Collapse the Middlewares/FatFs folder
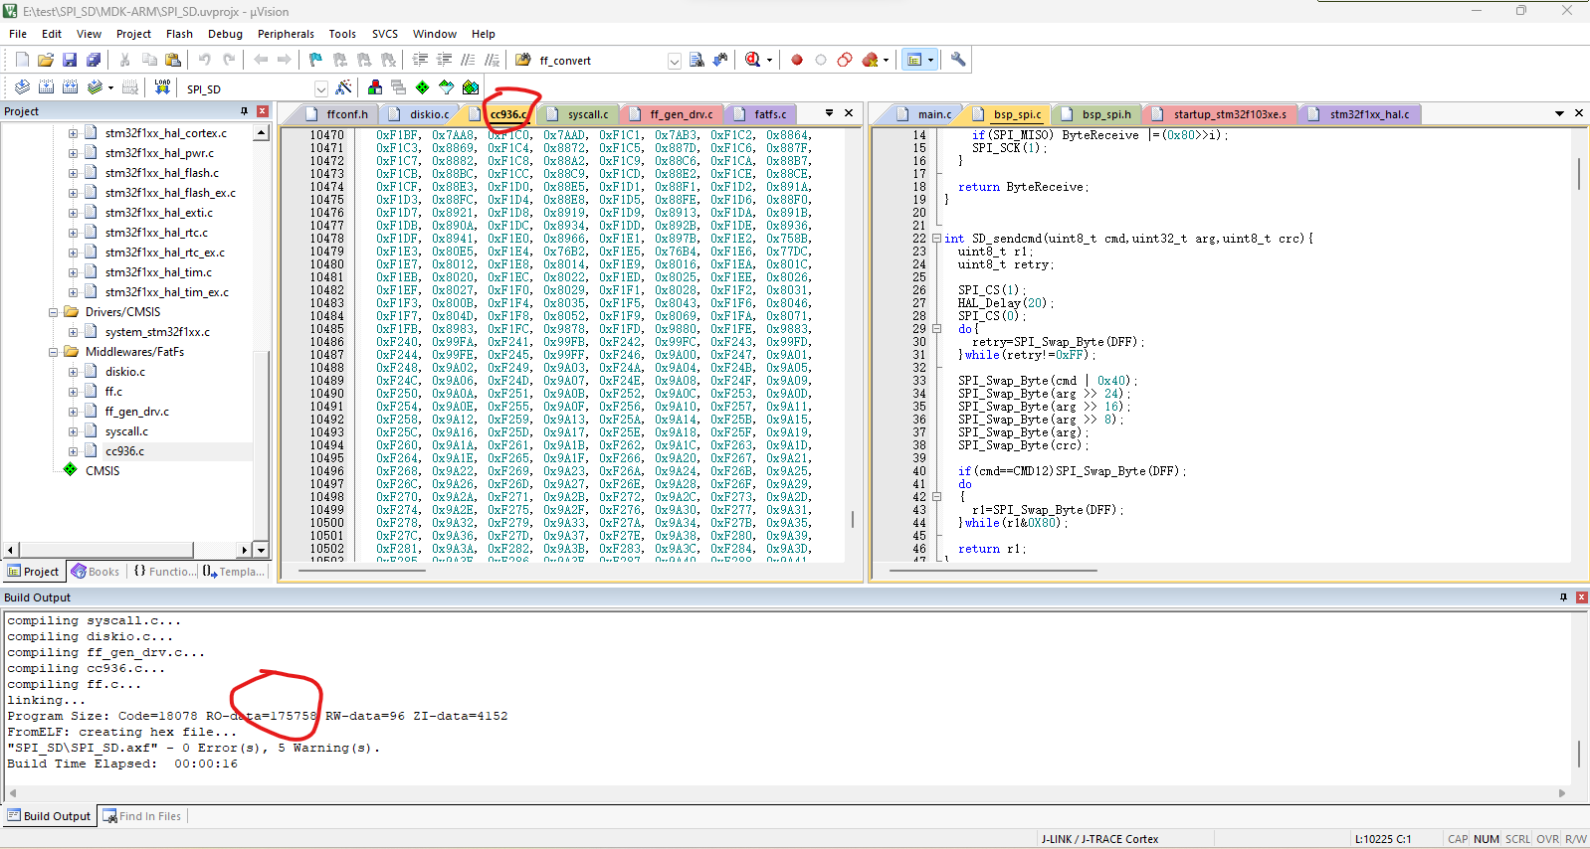 click(54, 352)
